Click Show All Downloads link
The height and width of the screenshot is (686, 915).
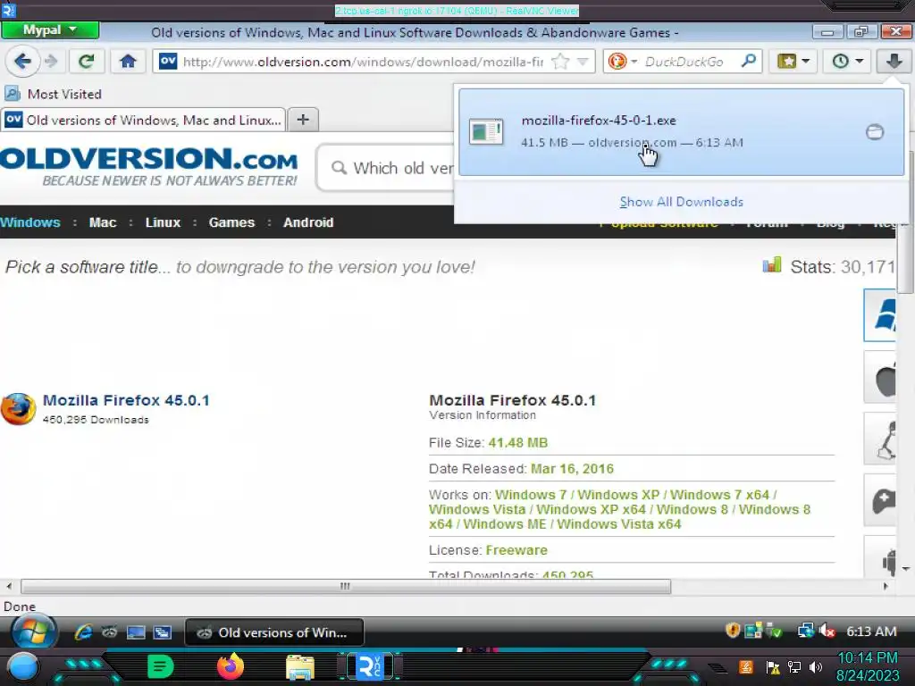681,202
